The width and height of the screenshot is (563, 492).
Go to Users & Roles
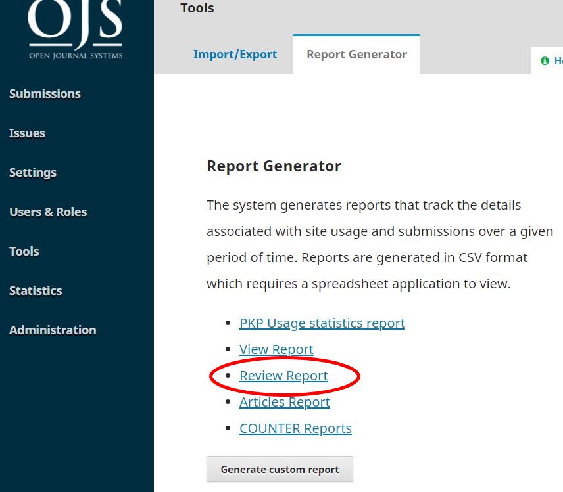(x=48, y=212)
